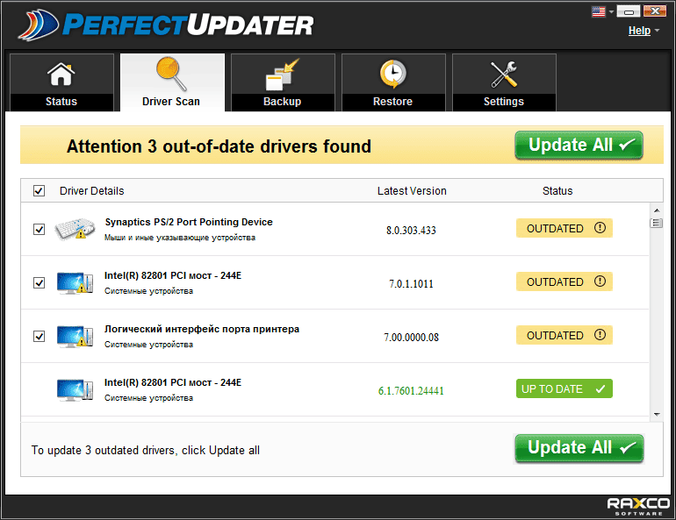Viewport: 676px width, 520px height.
Task: Click the scrollbar down arrow
Action: pos(657,415)
